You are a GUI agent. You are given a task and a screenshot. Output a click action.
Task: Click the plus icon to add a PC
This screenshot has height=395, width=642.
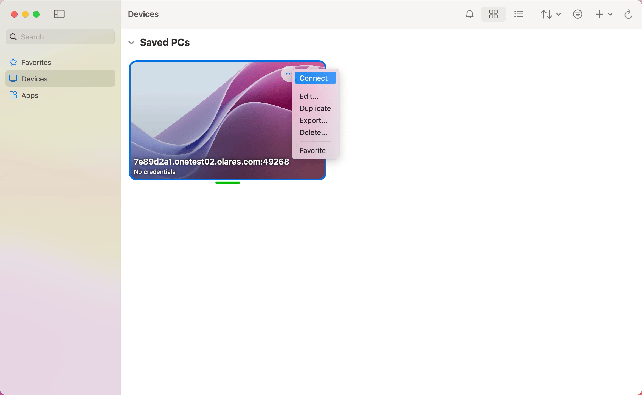click(599, 14)
